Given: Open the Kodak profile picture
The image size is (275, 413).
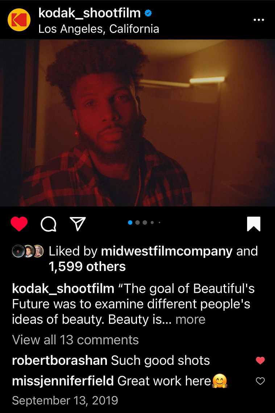Looking at the screenshot, I should click(x=19, y=20).
